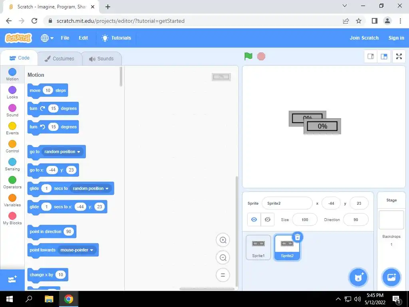Zoom out on the code workspace
This screenshot has width=409, height=307.
tap(223, 258)
